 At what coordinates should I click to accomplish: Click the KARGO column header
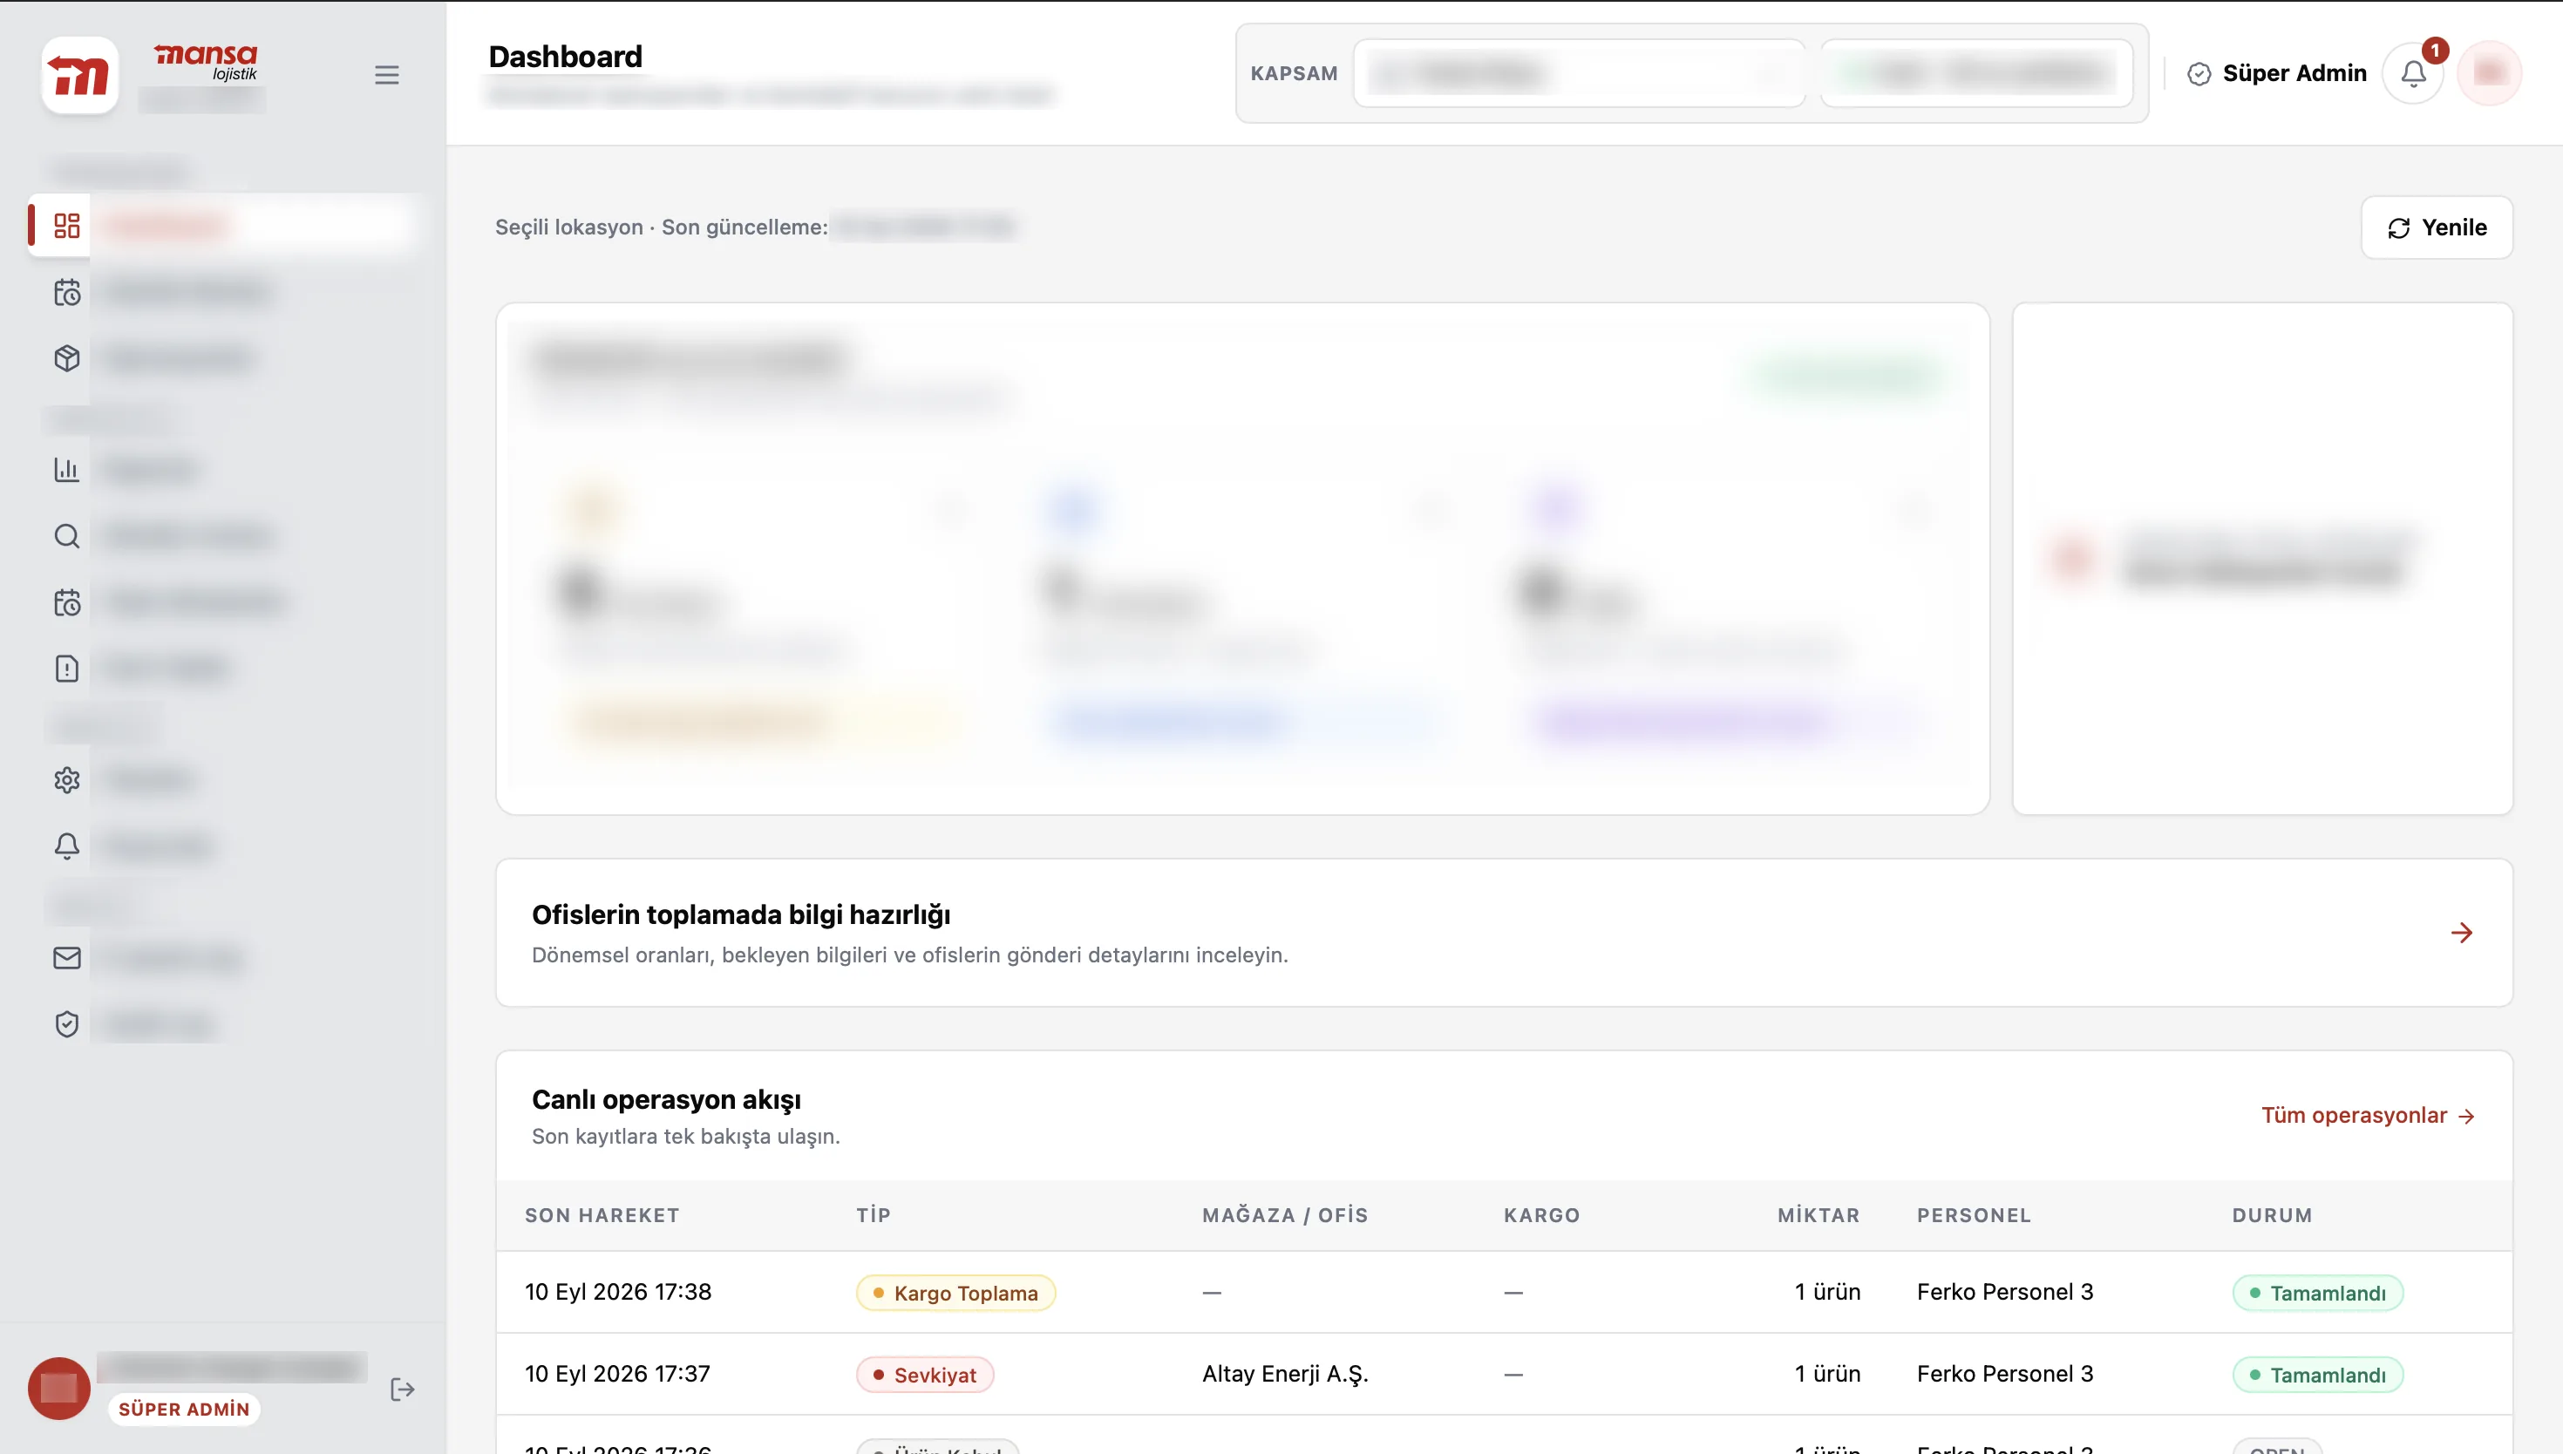[x=1541, y=1215]
